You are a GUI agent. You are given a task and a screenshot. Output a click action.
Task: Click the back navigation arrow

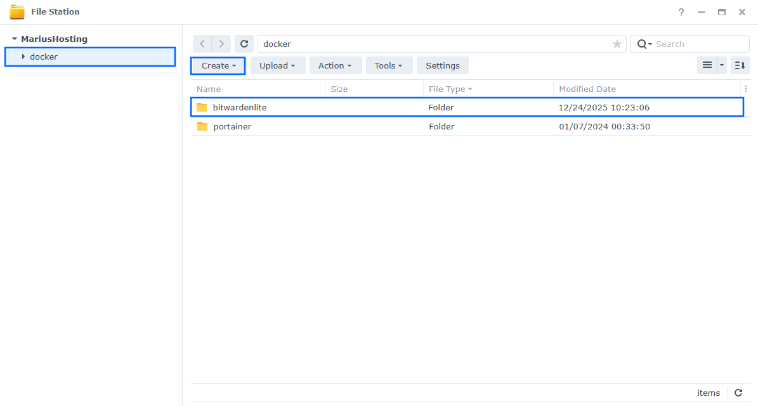pyautogui.click(x=202, y=43)
